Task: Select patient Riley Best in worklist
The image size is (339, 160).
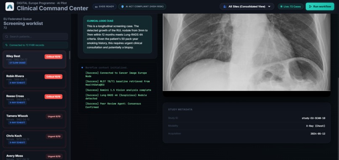Action: click(34, 59)
